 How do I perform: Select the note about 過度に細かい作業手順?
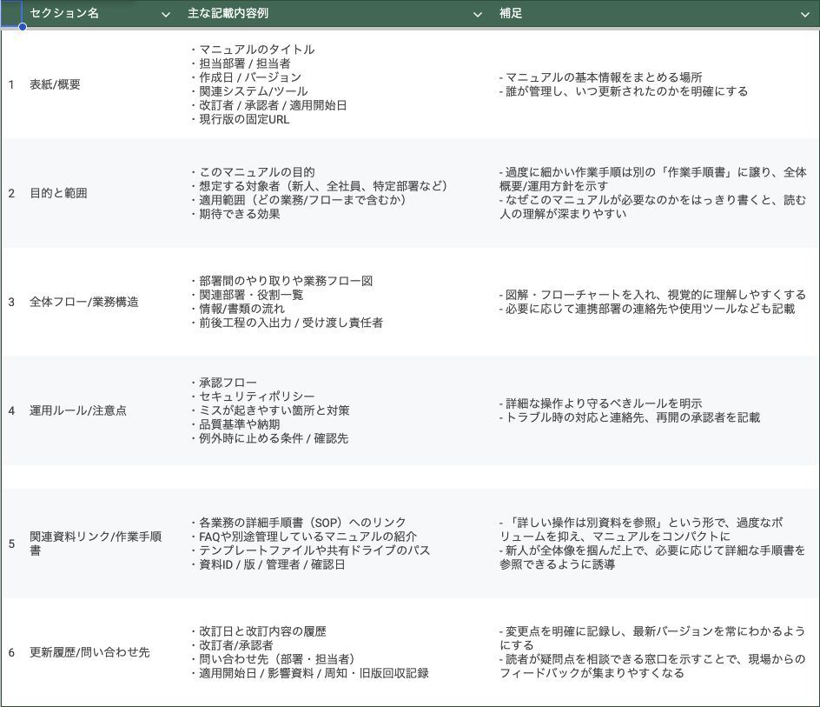[656, 193]
